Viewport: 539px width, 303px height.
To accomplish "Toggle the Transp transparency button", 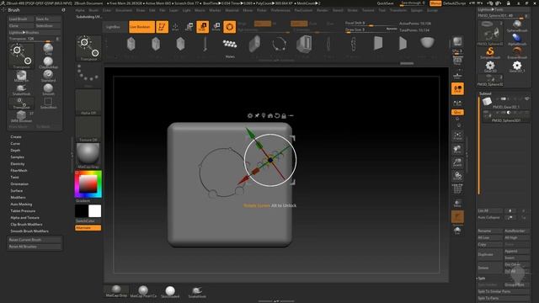I will coord(457,203).
